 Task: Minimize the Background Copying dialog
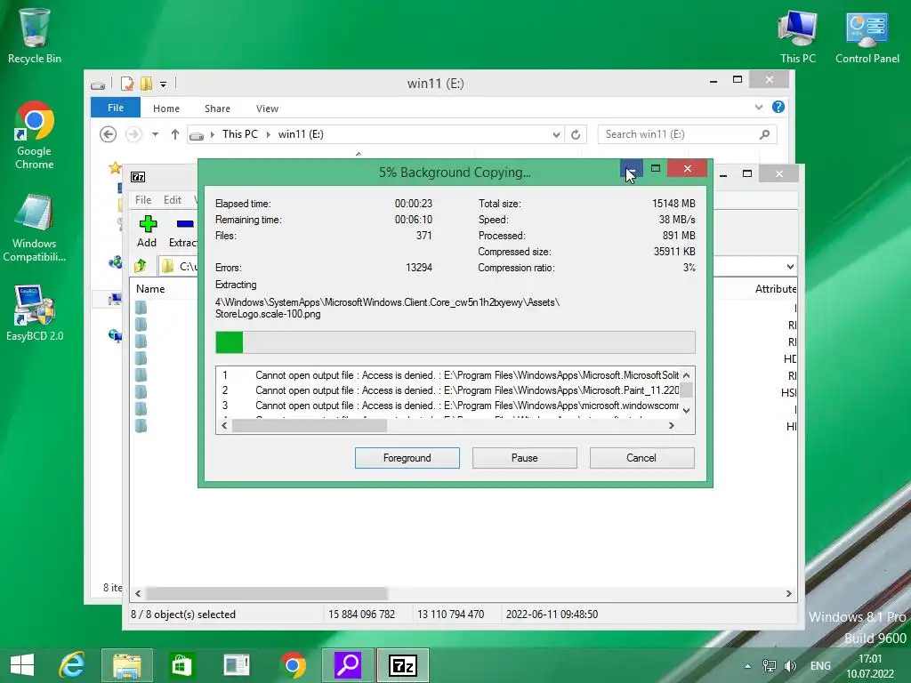click(631, 168)
